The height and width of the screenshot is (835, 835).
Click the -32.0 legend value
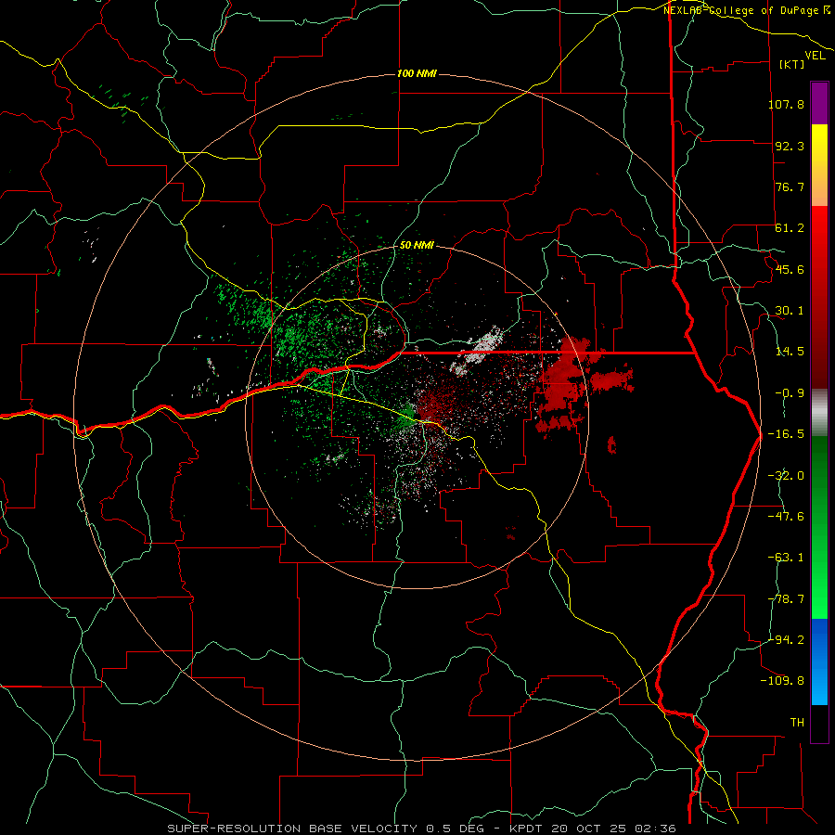pos(786,476)
